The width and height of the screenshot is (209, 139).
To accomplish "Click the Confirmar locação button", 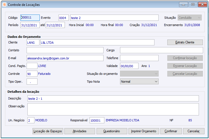I will (x=185, y=58).
